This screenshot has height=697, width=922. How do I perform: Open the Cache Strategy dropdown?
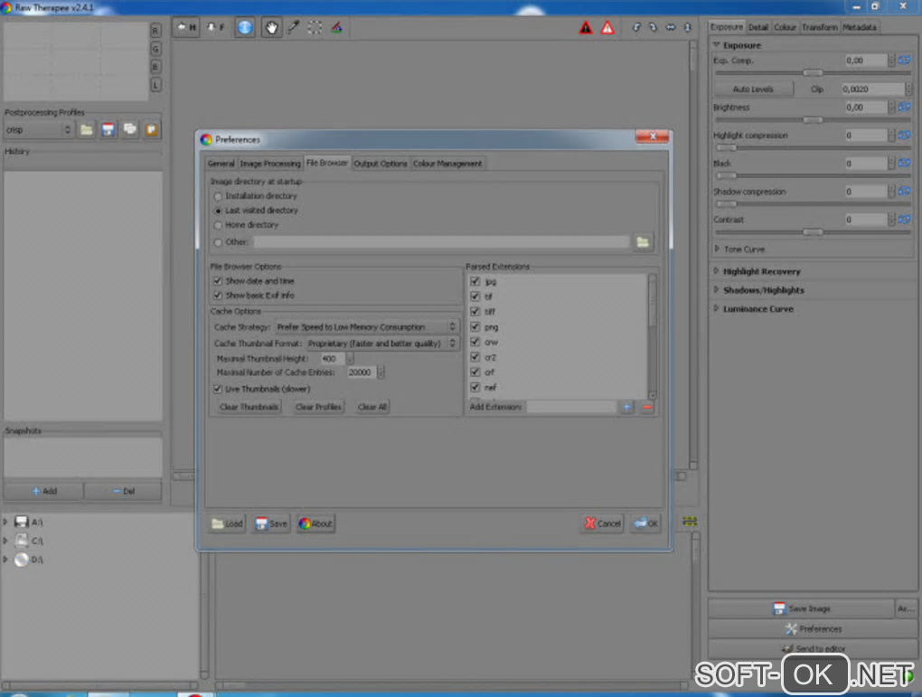[x=366, y=327]
